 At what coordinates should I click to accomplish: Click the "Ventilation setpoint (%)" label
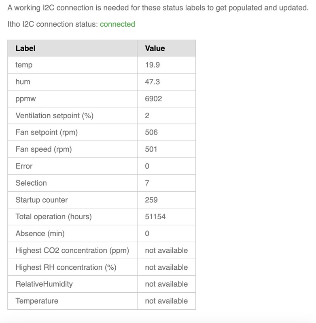click(x=54, y=116)
